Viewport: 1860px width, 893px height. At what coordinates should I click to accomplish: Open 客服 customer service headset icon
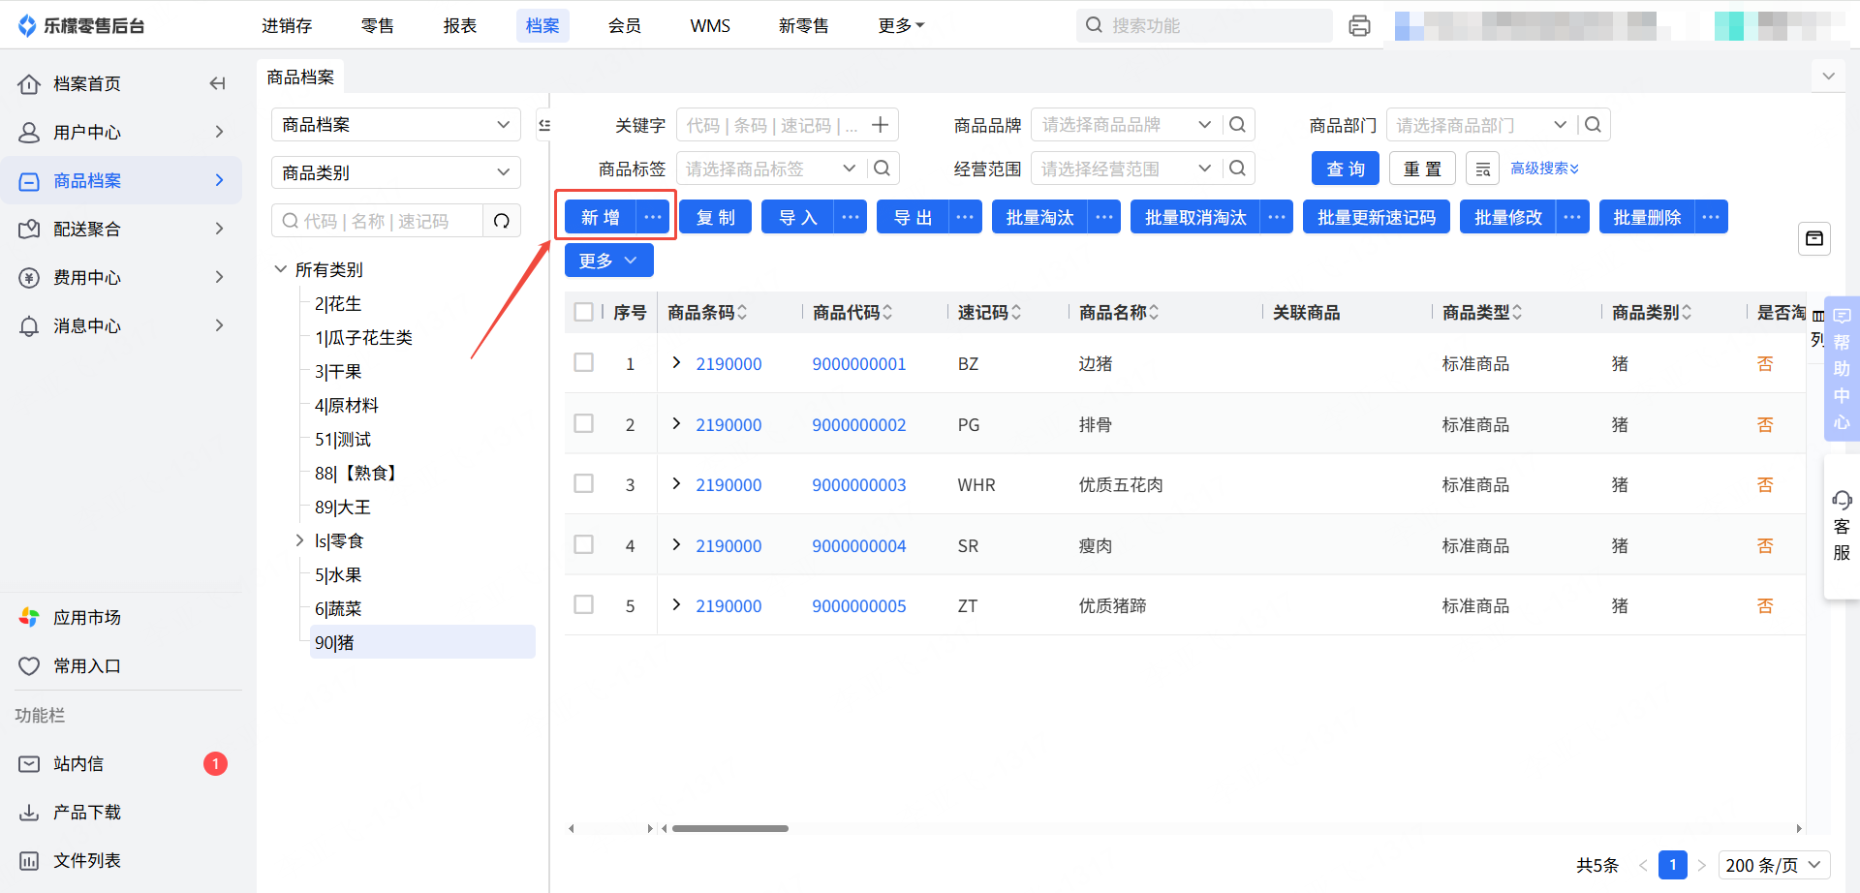point(1841,501)
